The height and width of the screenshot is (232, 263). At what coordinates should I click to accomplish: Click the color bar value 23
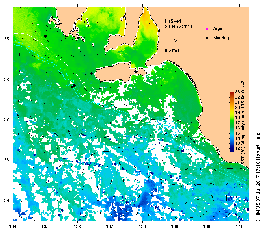point(237,92)
